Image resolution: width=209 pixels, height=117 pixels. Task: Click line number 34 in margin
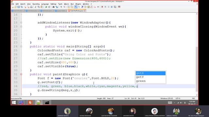click(16, 86)
